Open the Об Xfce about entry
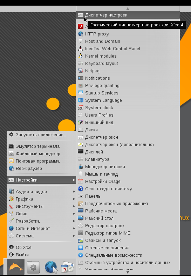Viewport: 191px width, 276px height. [x=41, y=247]
